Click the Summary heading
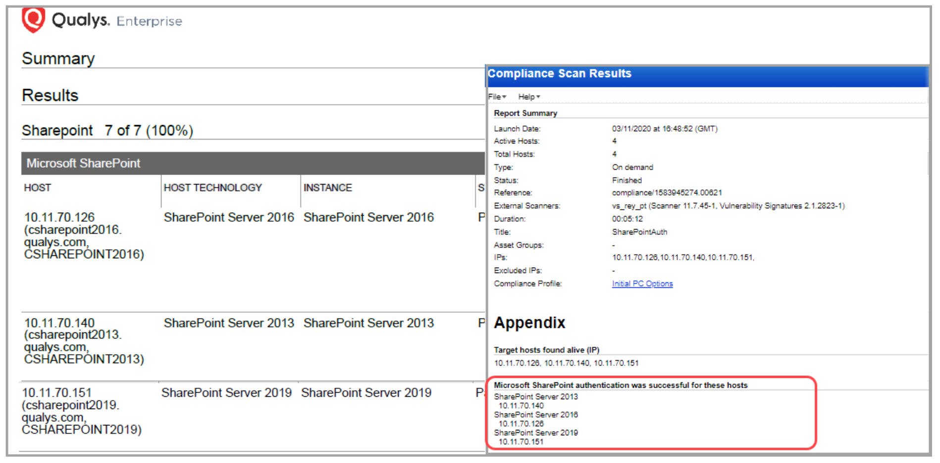This screenshot has height=463, width=940. coord(58,58)
